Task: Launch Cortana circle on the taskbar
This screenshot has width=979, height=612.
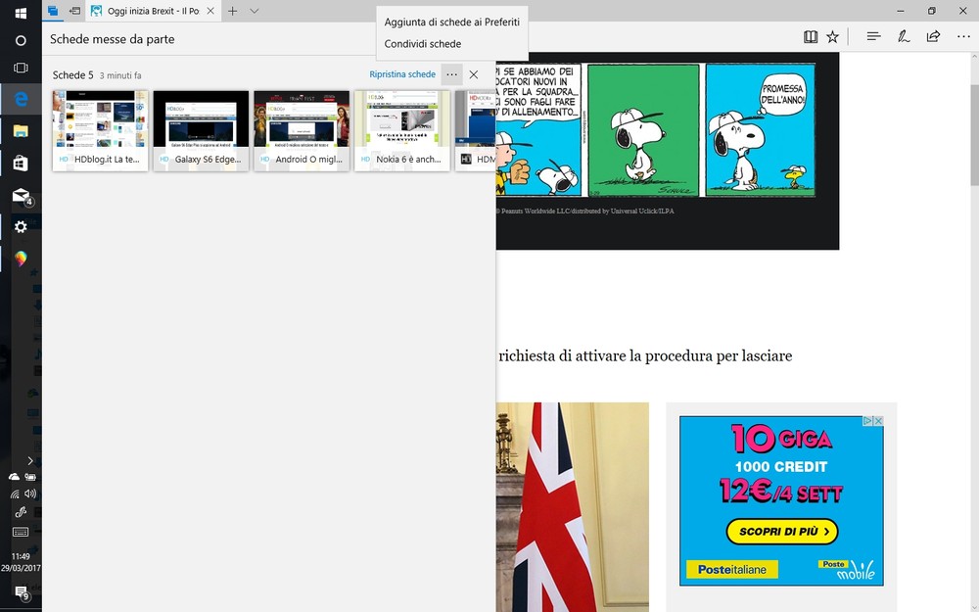Action: (x=21, y=40)
